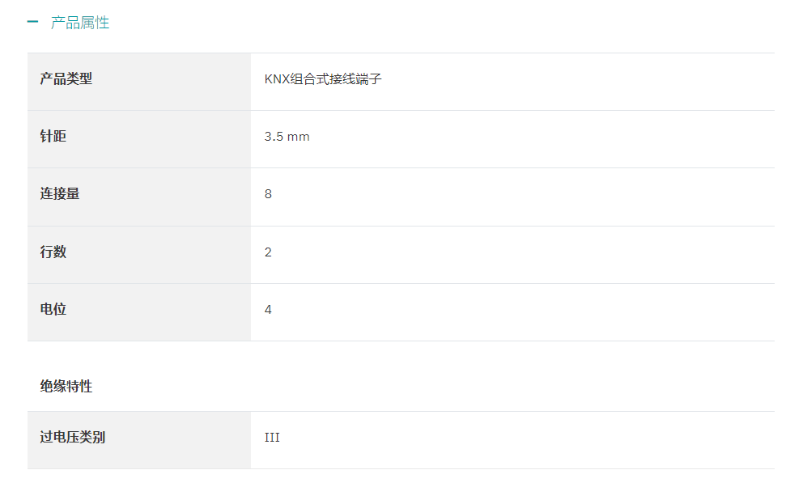The height and width of the screenshot is (487, 786).
Task: Click the row count value 2
Action: click(268, 252)
